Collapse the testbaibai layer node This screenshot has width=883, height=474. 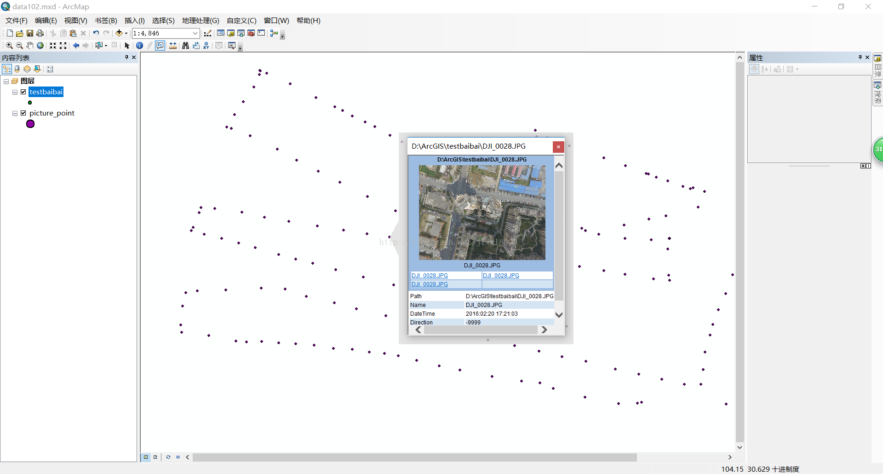click(15, 92)
